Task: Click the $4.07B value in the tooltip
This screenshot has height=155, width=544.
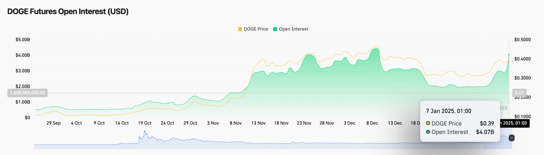Action: (485, 132)
